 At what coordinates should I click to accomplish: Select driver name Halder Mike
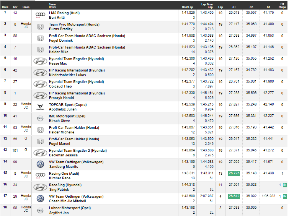(x=59, y=52)
